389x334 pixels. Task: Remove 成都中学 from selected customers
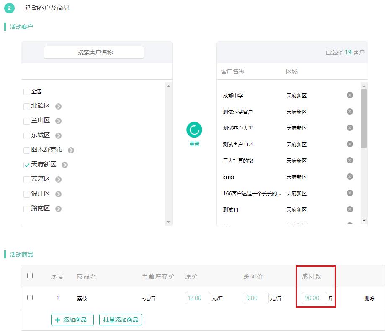(350, 95)
